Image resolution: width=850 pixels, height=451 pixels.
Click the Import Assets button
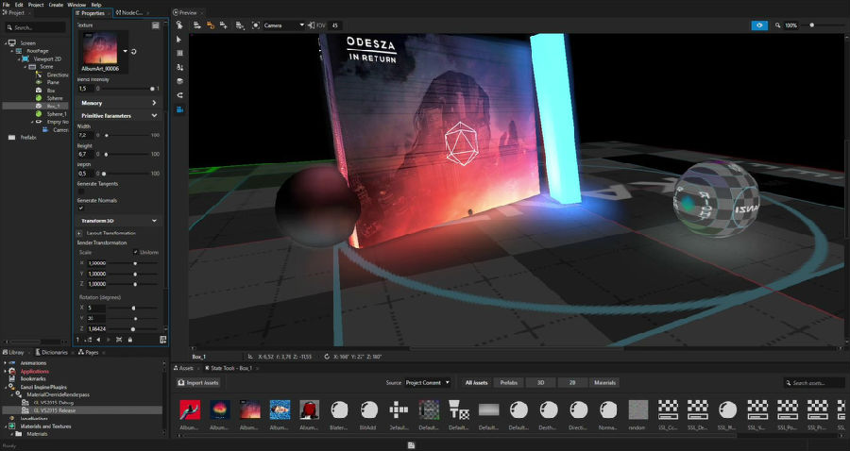pos(199,383)
